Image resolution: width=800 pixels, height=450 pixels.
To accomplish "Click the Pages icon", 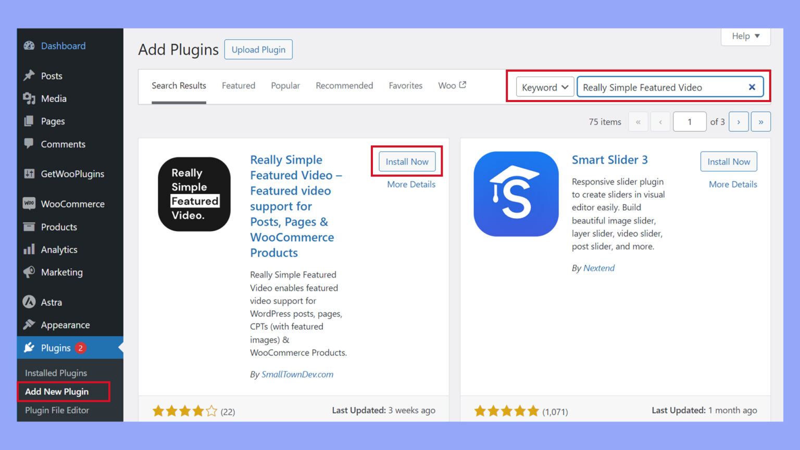I will (x=29, y=121).
